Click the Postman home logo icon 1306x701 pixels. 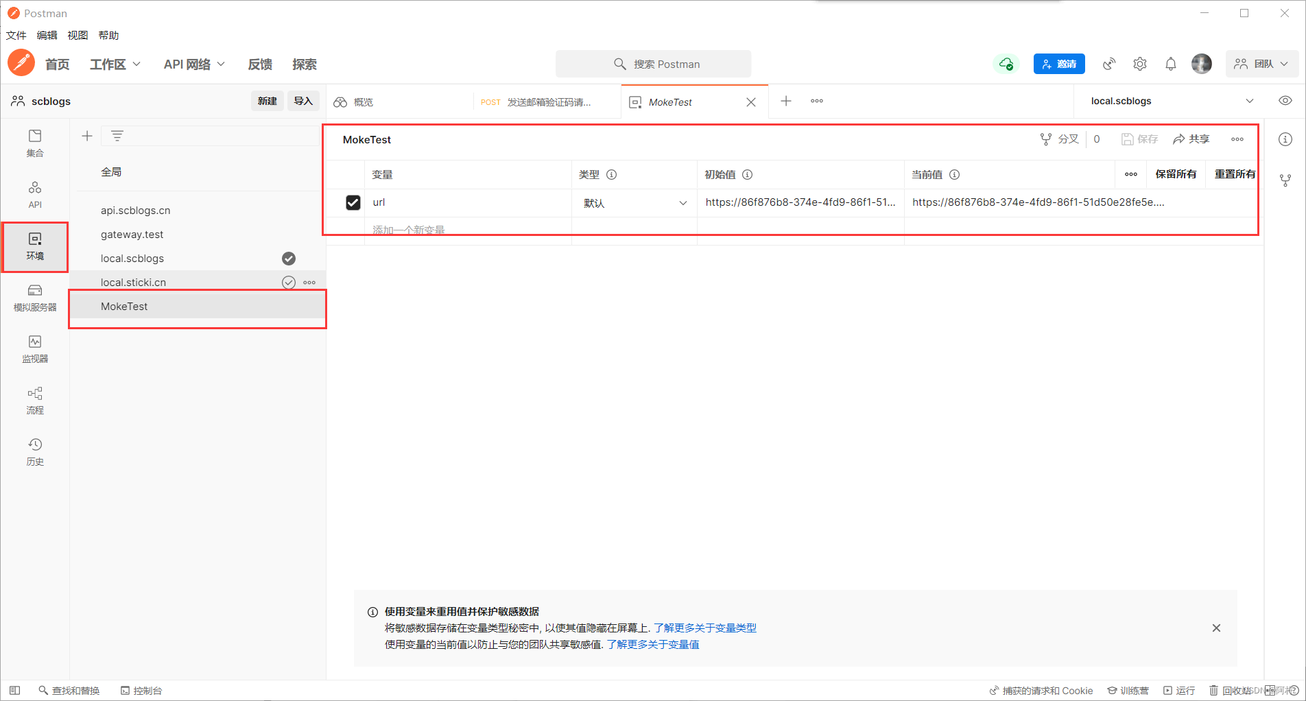pyautogui.click(x=21, y=63)
